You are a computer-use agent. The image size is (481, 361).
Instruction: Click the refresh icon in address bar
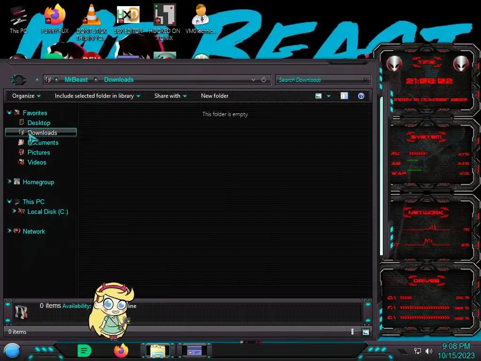click(264, 80)
